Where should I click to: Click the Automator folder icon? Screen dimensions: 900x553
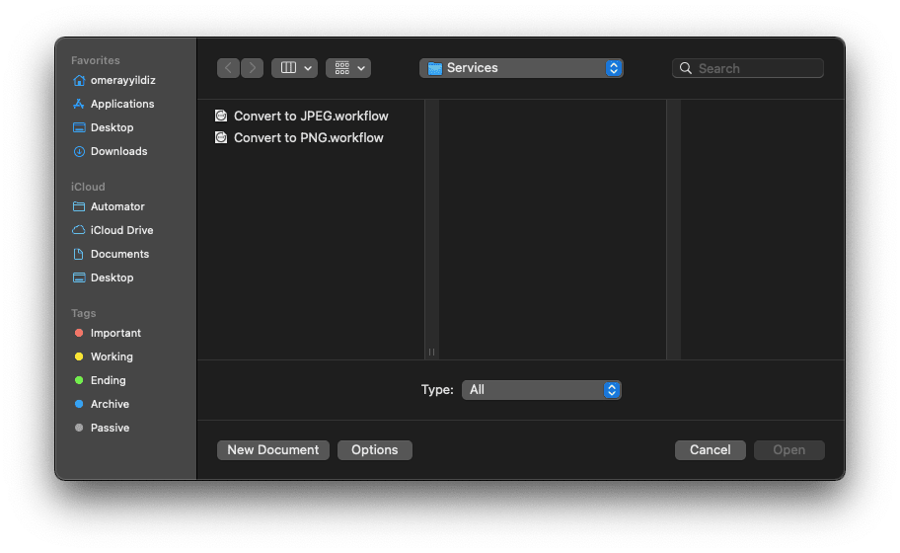click(x=79, y=206)
